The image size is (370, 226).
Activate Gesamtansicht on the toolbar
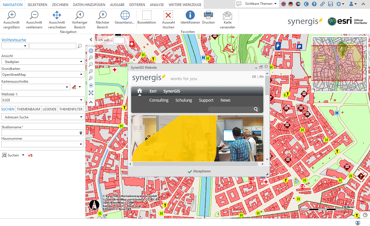tap(124, 18)
